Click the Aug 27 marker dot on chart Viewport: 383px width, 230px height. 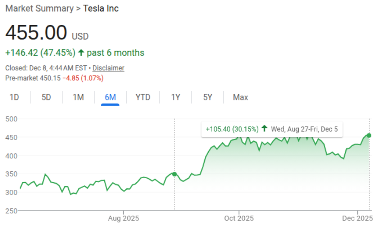pyautogui.click(x=175, y=174)
